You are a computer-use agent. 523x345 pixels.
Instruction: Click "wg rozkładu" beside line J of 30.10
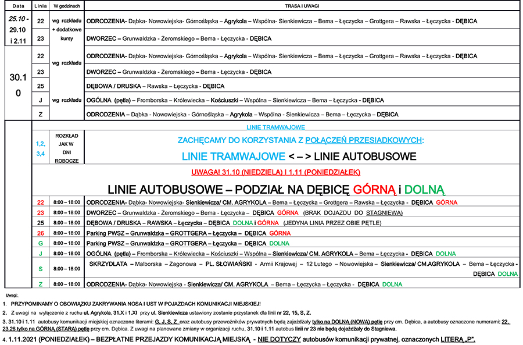[x=67, y=100]
